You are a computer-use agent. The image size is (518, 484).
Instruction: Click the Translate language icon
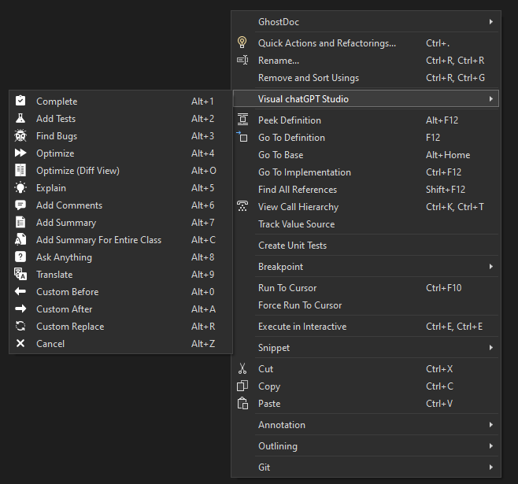click(20, 274)
